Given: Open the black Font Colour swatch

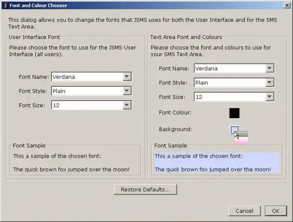Looking at the screenshot, I should pyautogui.click(x=234, y=113).
